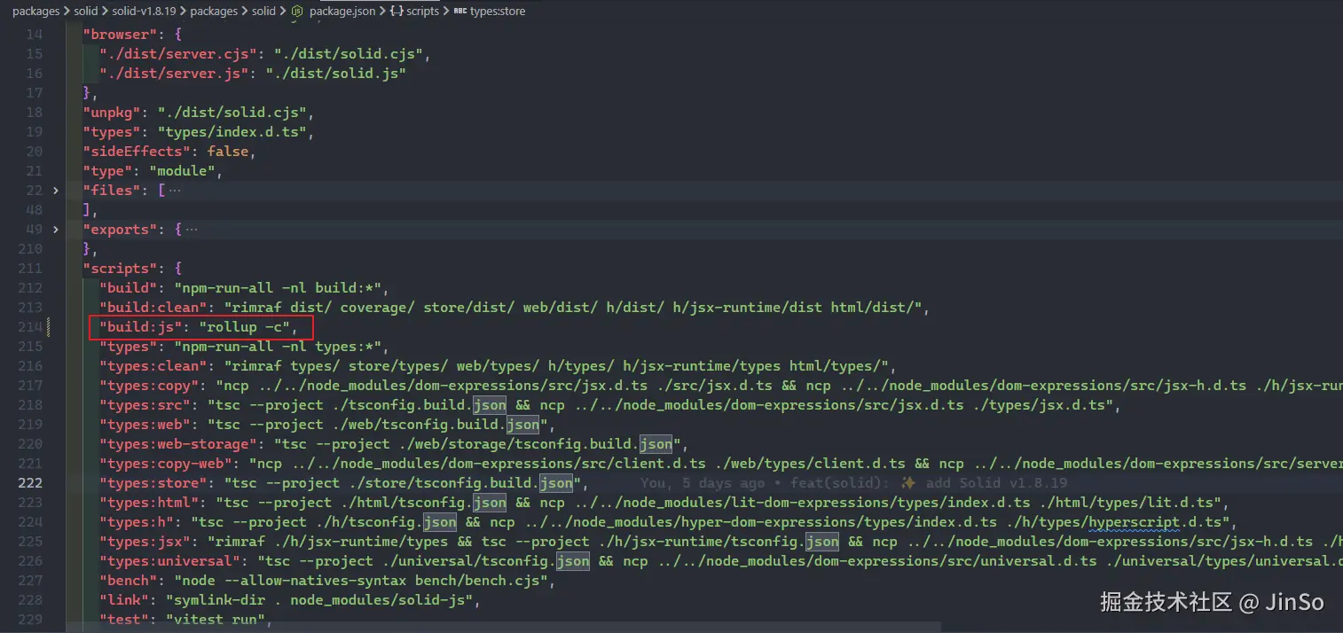The height and width of the screenshot is (633, 1343).
Task: Click the "unpkg" key
Action: [112, 113]
